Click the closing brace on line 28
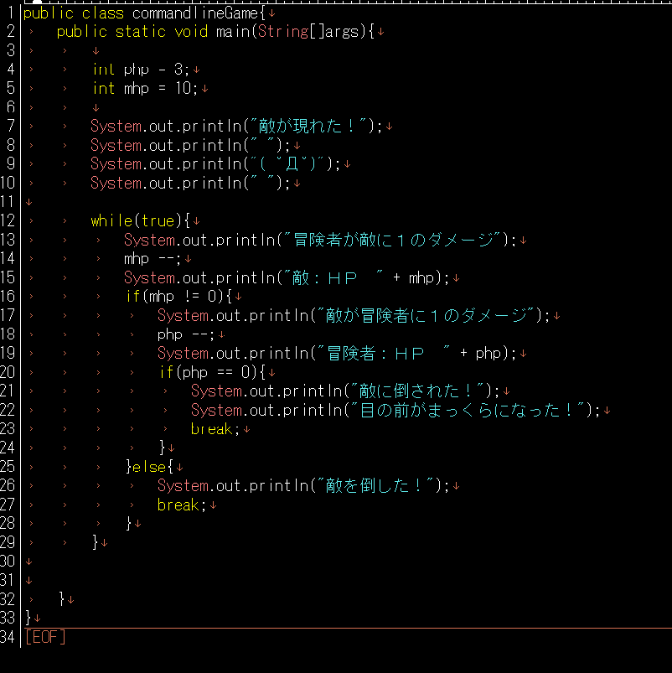The height and width of the screenshot is (673, 672). 128,523
